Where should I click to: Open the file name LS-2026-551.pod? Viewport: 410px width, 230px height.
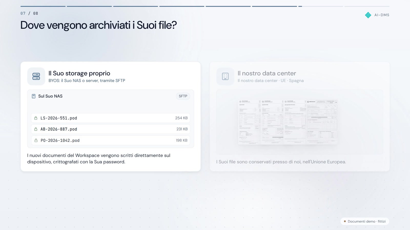(x=59, y=118)
